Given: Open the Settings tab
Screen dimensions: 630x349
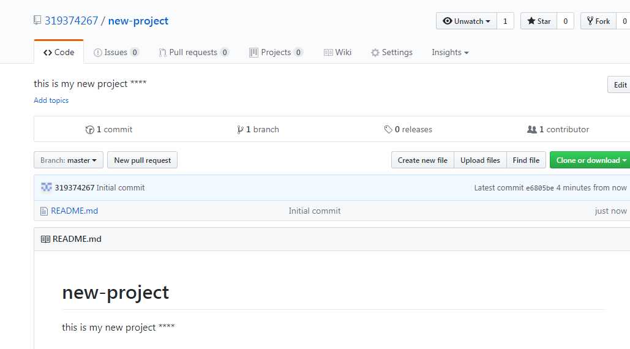Looking at the screenshot, I should pyautogui.click(x=392, y=52).
